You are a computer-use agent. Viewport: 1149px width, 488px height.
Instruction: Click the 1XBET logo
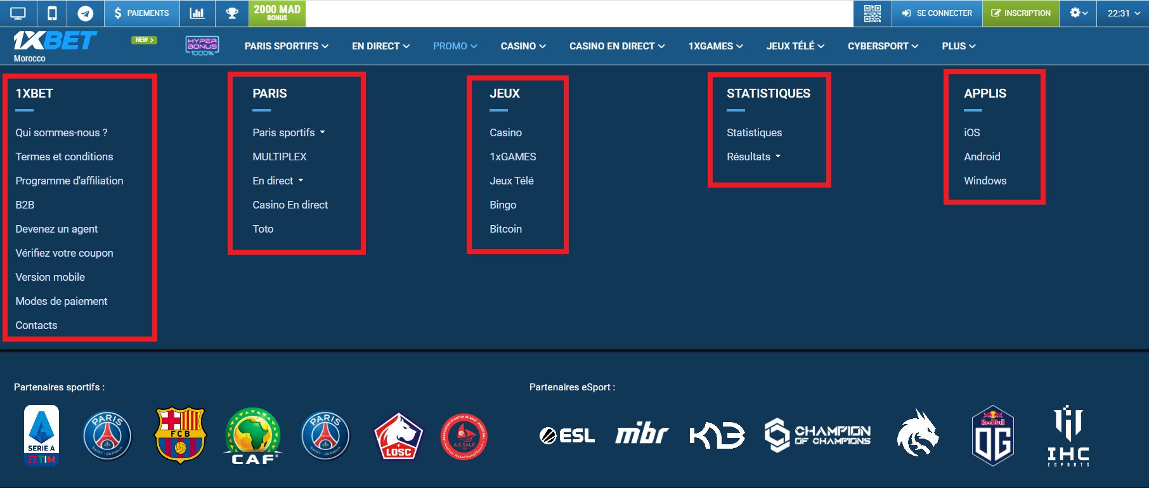coord(55,41)
